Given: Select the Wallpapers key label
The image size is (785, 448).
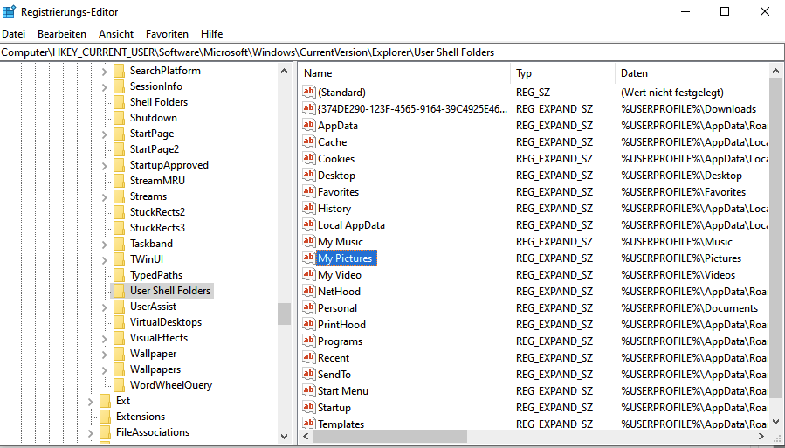Looking at the screenshot, I should point(155,369).
